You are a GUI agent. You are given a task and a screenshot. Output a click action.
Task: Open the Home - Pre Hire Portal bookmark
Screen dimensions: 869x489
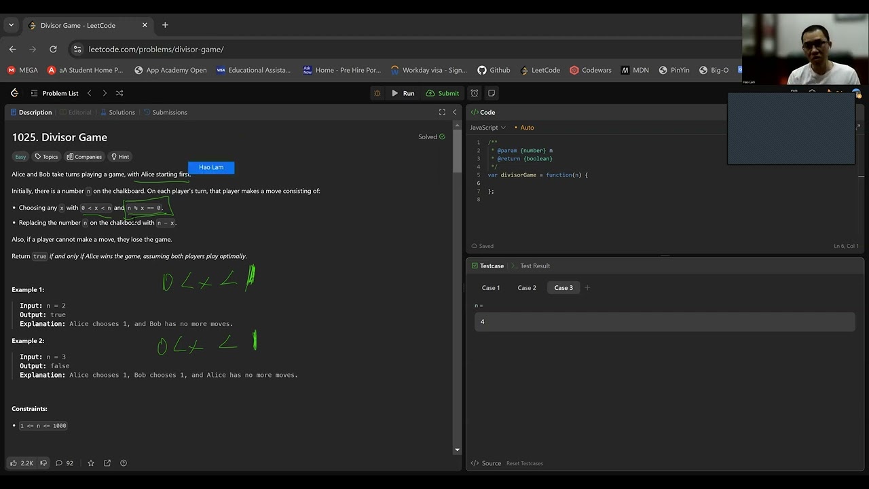342,70
